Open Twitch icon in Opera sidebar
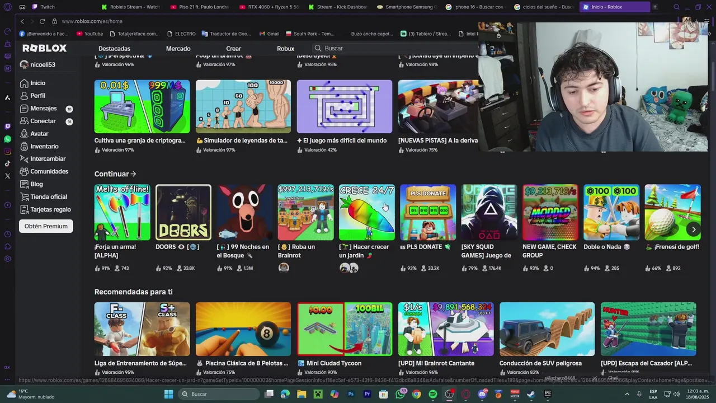This screenshot has width=716, height=403. pyautogui.click(x=7, y=126)
